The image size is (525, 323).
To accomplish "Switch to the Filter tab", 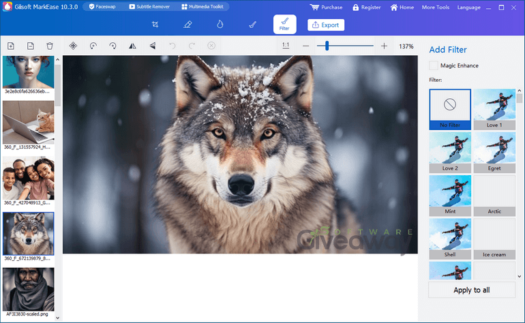I will pos(284,24).
